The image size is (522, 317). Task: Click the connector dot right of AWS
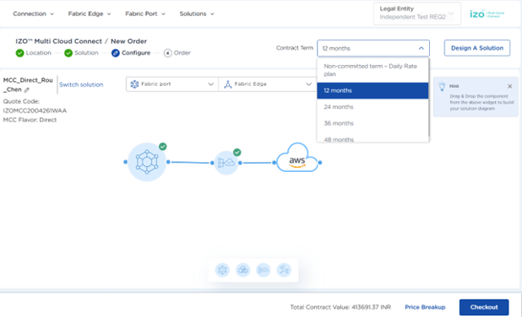point(320,163)
